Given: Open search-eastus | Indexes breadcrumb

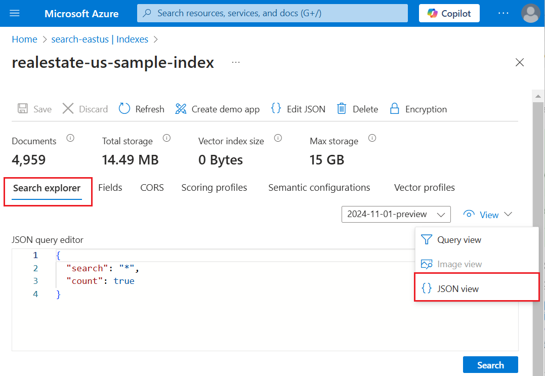Looking at the screenshot, I should (100, 39).
